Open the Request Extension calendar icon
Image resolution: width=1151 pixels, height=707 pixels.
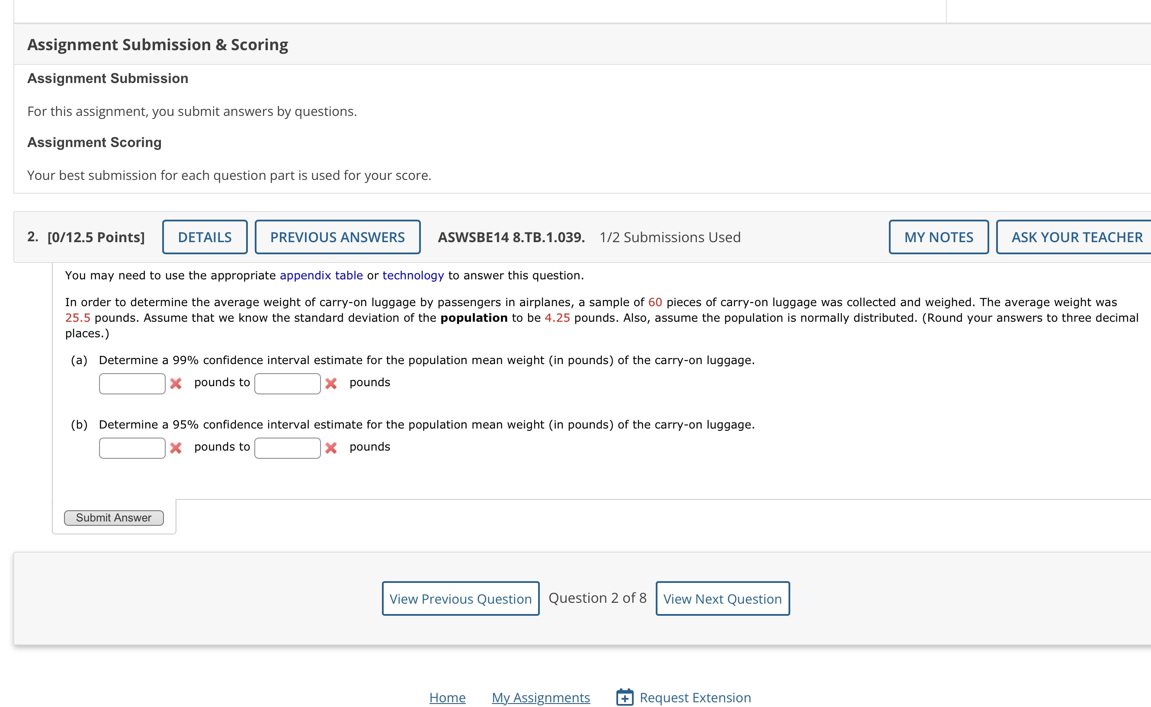623,697
